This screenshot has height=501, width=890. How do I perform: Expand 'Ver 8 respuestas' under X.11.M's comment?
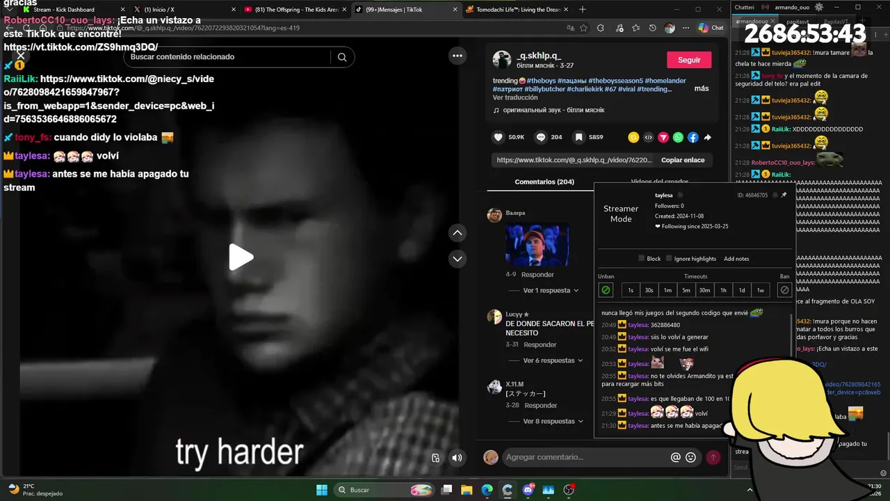pyautogui.click(x=553, y=421)
